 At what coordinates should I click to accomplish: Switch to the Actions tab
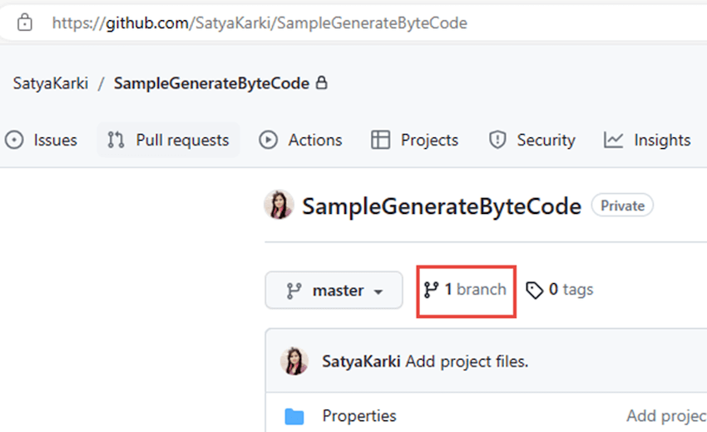pyautogui.click(x=301, y=140)
